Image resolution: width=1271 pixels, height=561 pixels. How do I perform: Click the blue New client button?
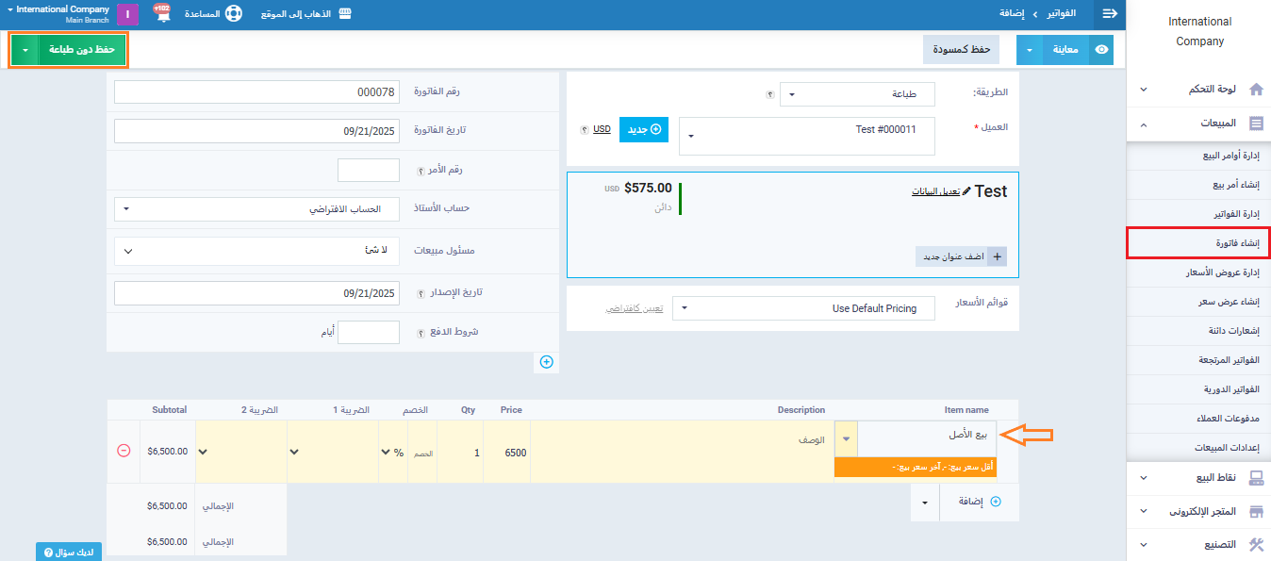(643, 130)
